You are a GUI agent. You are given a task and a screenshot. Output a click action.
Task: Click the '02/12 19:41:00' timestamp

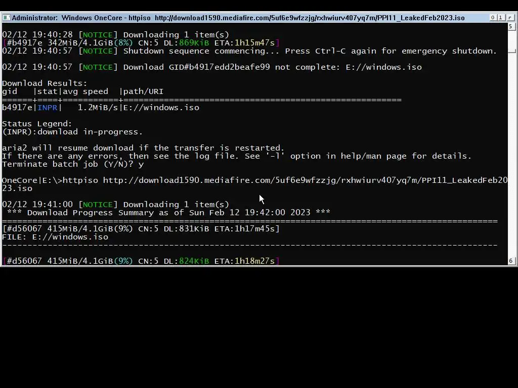coord(37,205)
